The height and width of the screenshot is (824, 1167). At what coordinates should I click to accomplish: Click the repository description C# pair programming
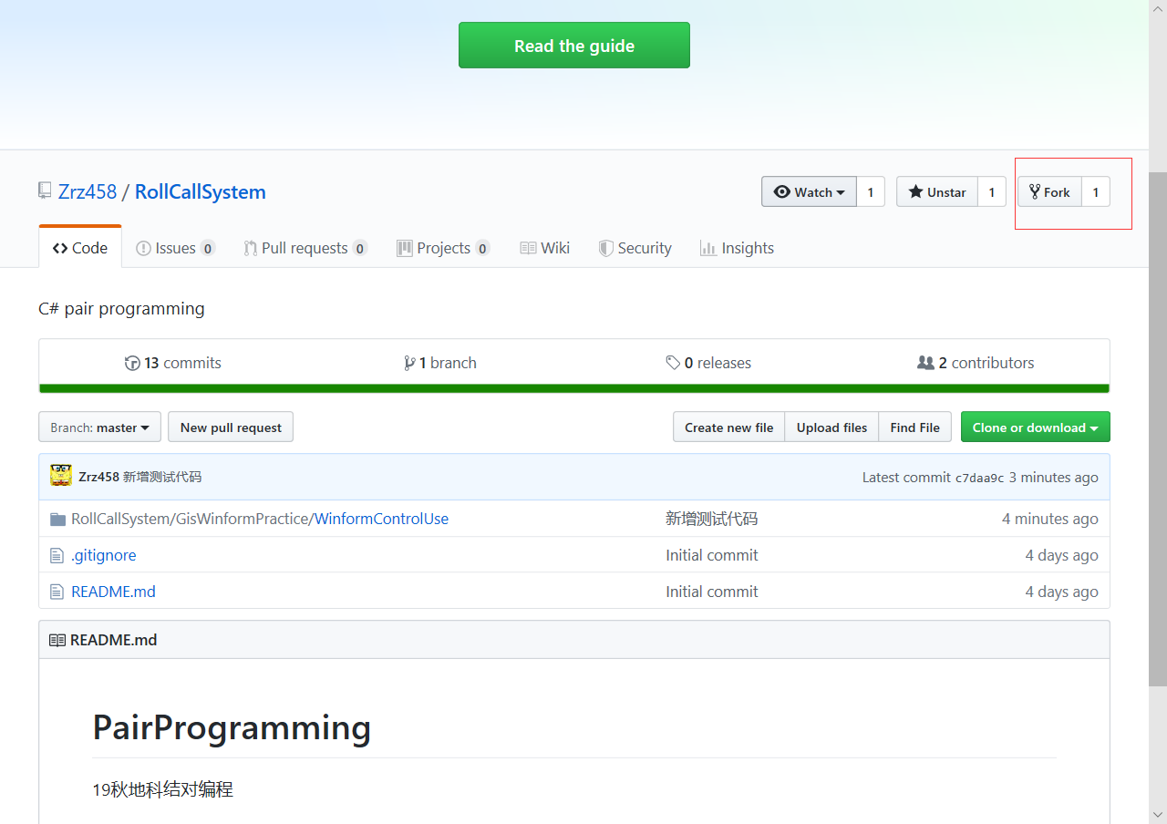121,308
